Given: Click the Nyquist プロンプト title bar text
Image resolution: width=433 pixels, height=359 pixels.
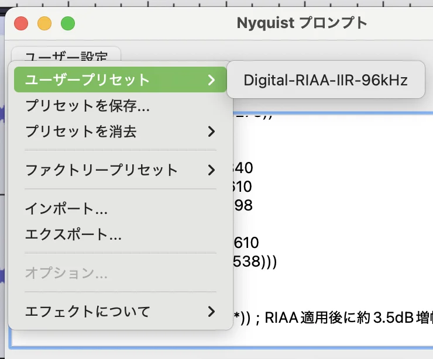Looking at the screenshot, I should [x=302, y=23].
